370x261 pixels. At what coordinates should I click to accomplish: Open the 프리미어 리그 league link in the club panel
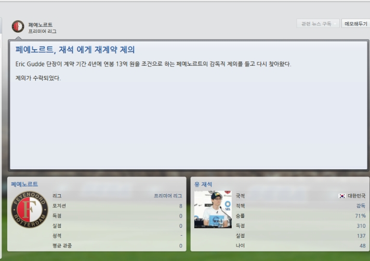(168, 196)
